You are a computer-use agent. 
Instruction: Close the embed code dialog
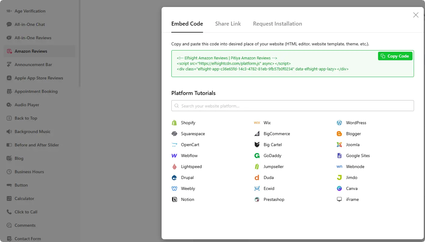tap(416, 15)
